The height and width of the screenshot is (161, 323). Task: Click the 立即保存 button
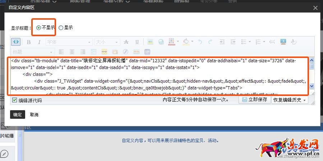[255, 100]
